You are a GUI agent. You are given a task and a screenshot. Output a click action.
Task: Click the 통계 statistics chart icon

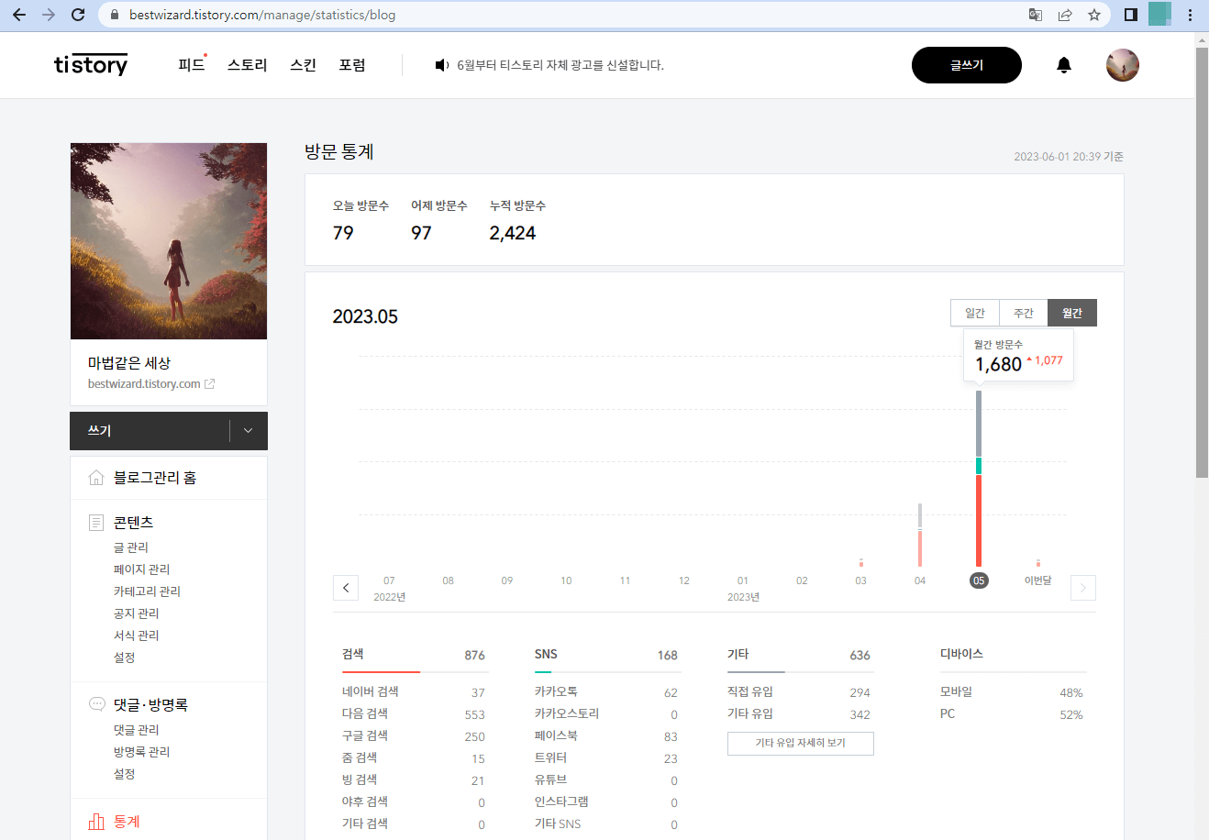point(96,821)
